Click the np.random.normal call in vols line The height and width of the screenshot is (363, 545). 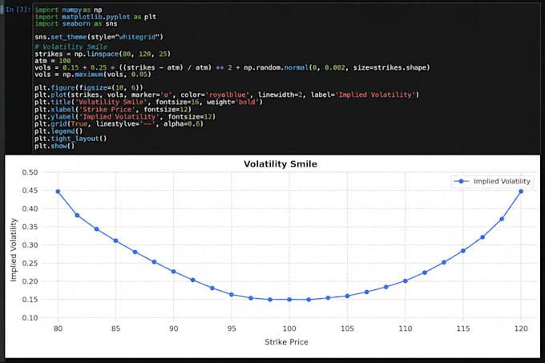[337, 67]
